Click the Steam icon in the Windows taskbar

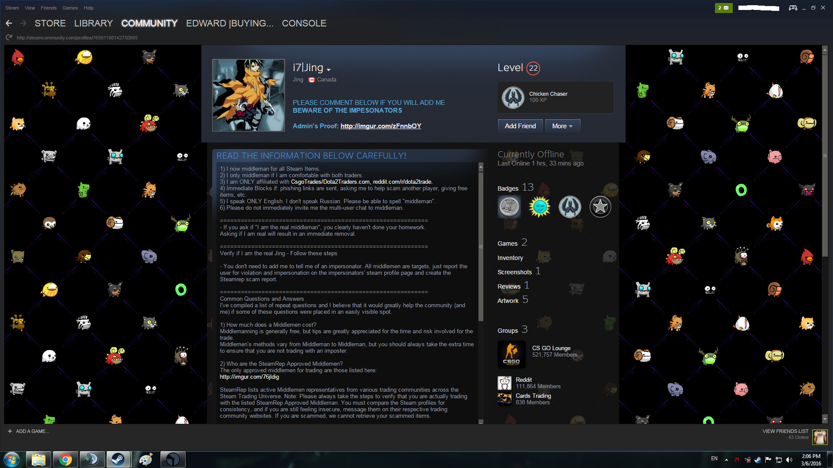[118, 459]
